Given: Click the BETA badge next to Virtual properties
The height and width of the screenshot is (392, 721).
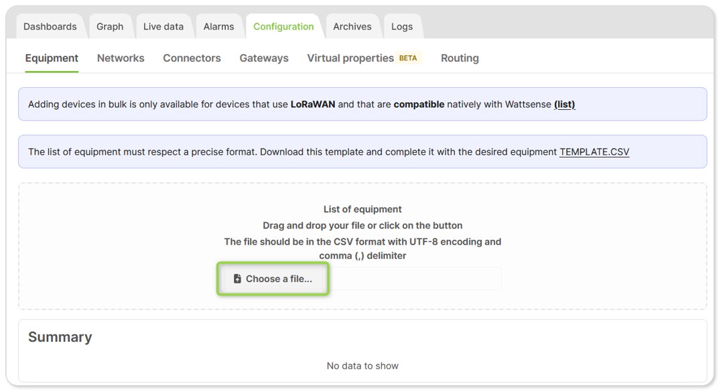Looking at the screenshot, I should tap(408, 58).
